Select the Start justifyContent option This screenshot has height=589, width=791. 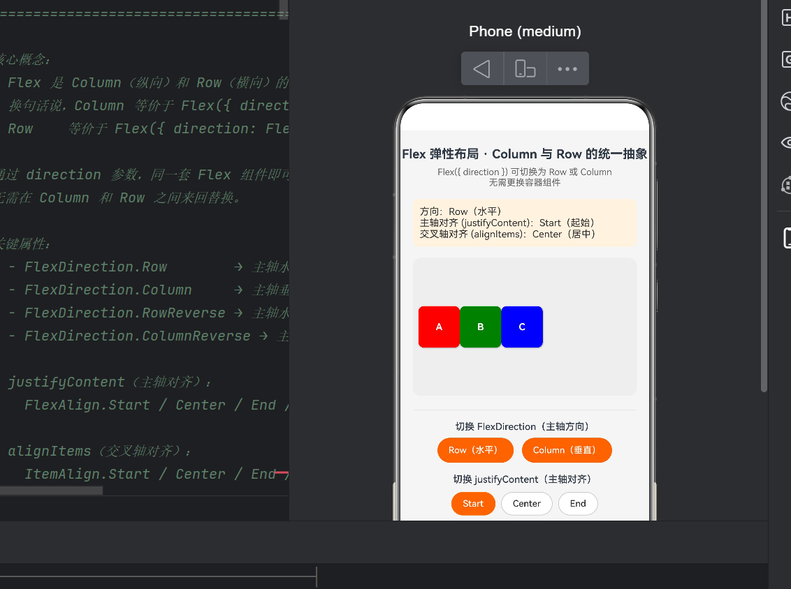coord(473,503)
